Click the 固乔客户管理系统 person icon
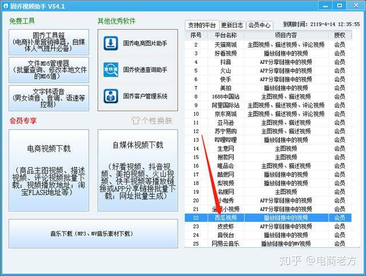 pyautogui.click(x=110, y=96)
